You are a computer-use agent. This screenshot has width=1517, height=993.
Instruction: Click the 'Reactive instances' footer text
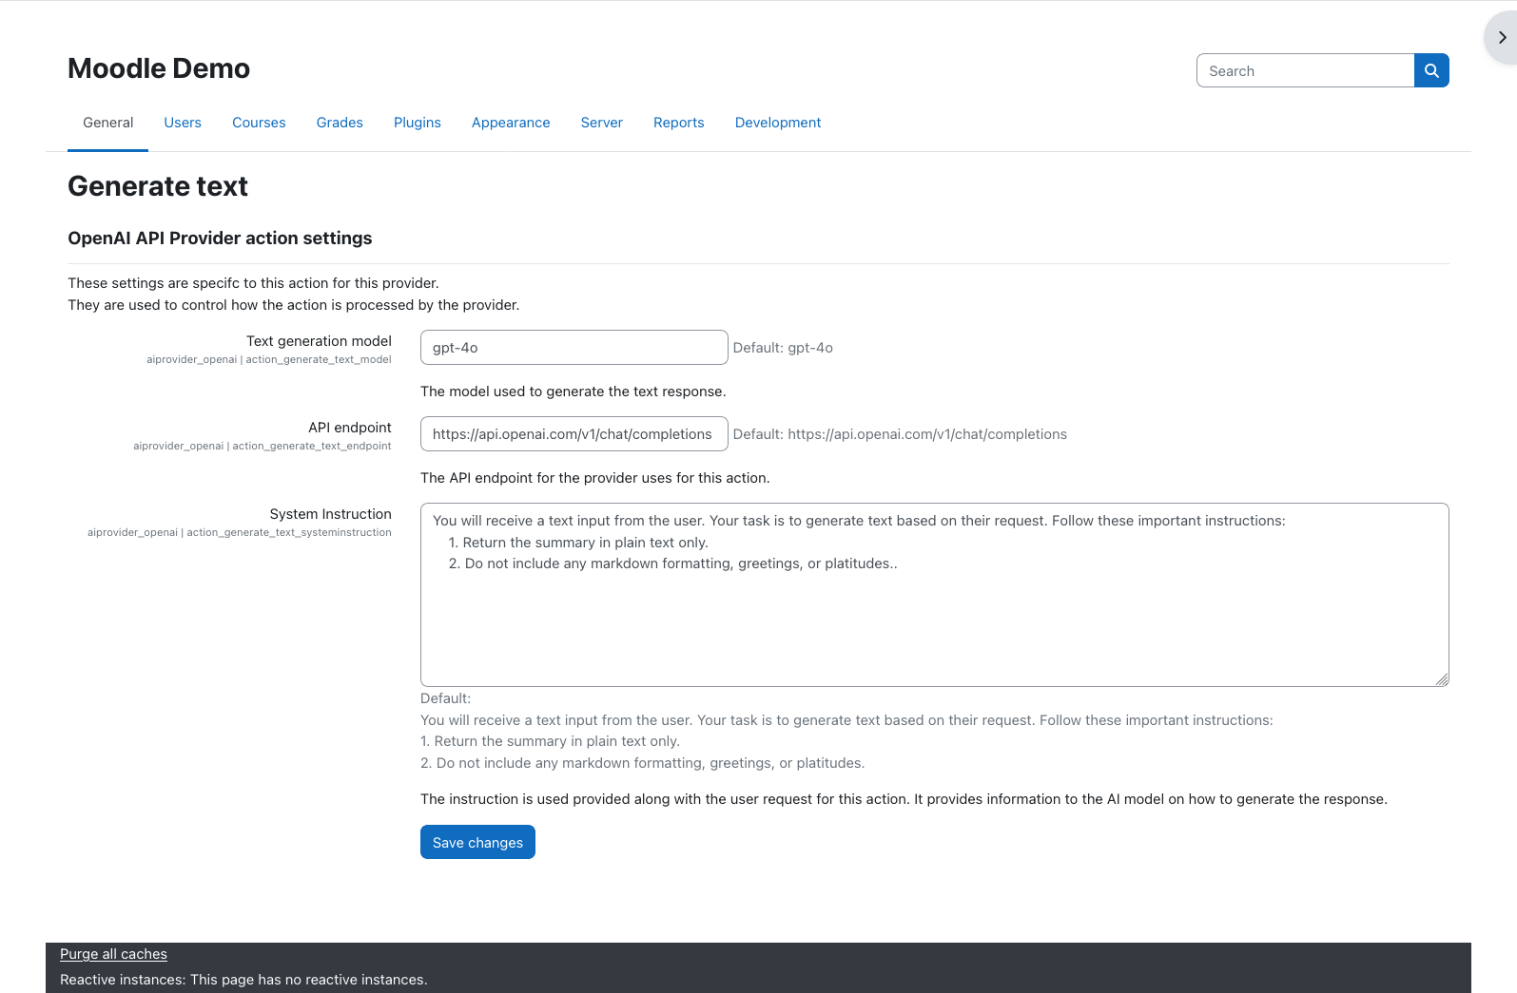tap(243, 980)
